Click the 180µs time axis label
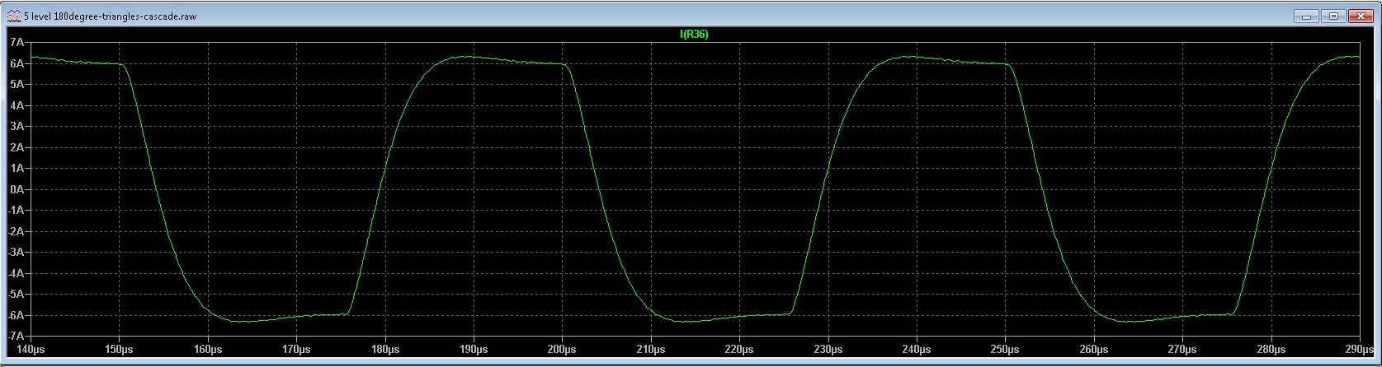 385,350
